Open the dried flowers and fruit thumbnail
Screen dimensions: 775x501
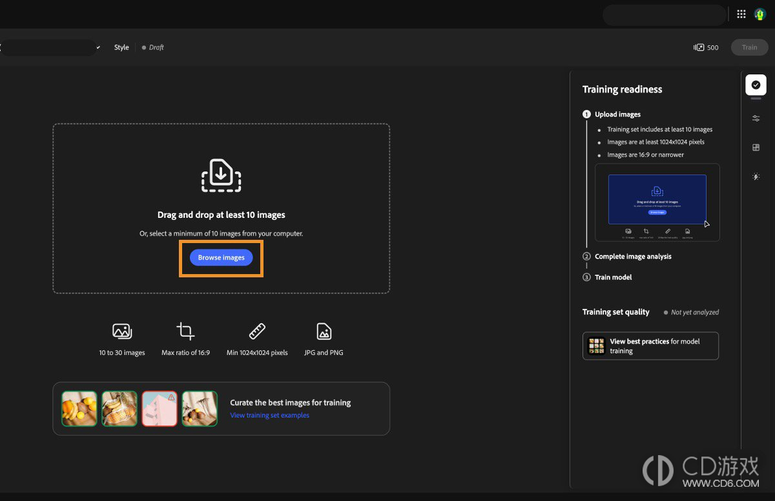tap(200, 409)
